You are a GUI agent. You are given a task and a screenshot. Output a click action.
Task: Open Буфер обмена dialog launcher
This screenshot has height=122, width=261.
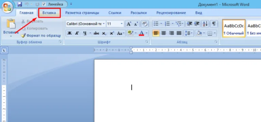click(60, 42)
